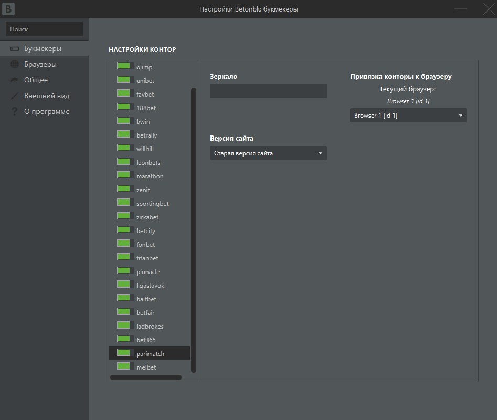Viewport: 497px width, 420px height.
Task: Choose bwin from the list
Action: click(143, 122)
